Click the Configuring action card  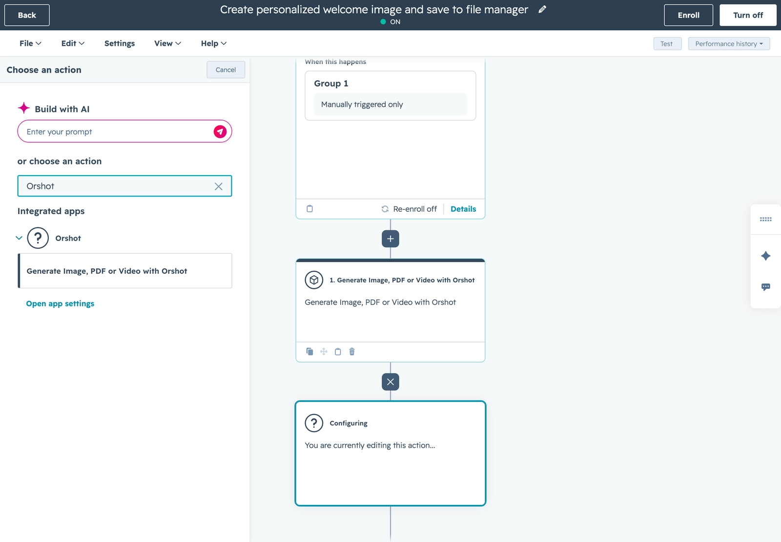click(x=390, y=454)
